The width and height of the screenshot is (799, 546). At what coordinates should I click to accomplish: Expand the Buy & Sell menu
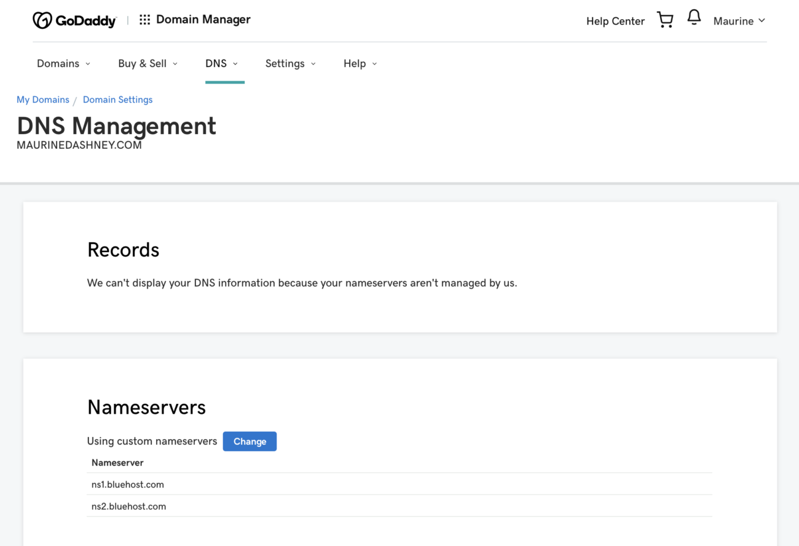tap(148, 63)
